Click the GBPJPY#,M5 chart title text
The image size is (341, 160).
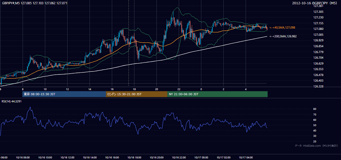tap(35, 3)
